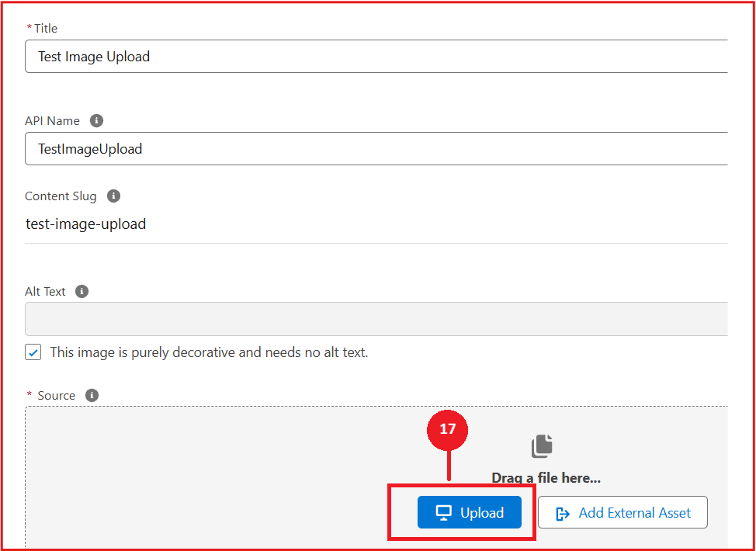Click the Content Slug label text
This screenshot has height=551, width=756.
coord(61,196)
